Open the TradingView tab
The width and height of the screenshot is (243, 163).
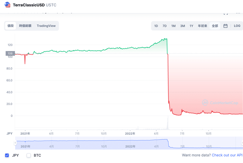coord(46,26)
